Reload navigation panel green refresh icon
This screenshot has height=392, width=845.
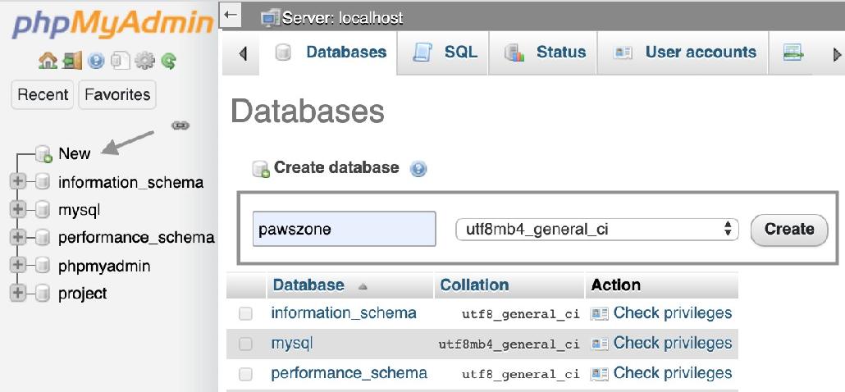coord(169,62)
